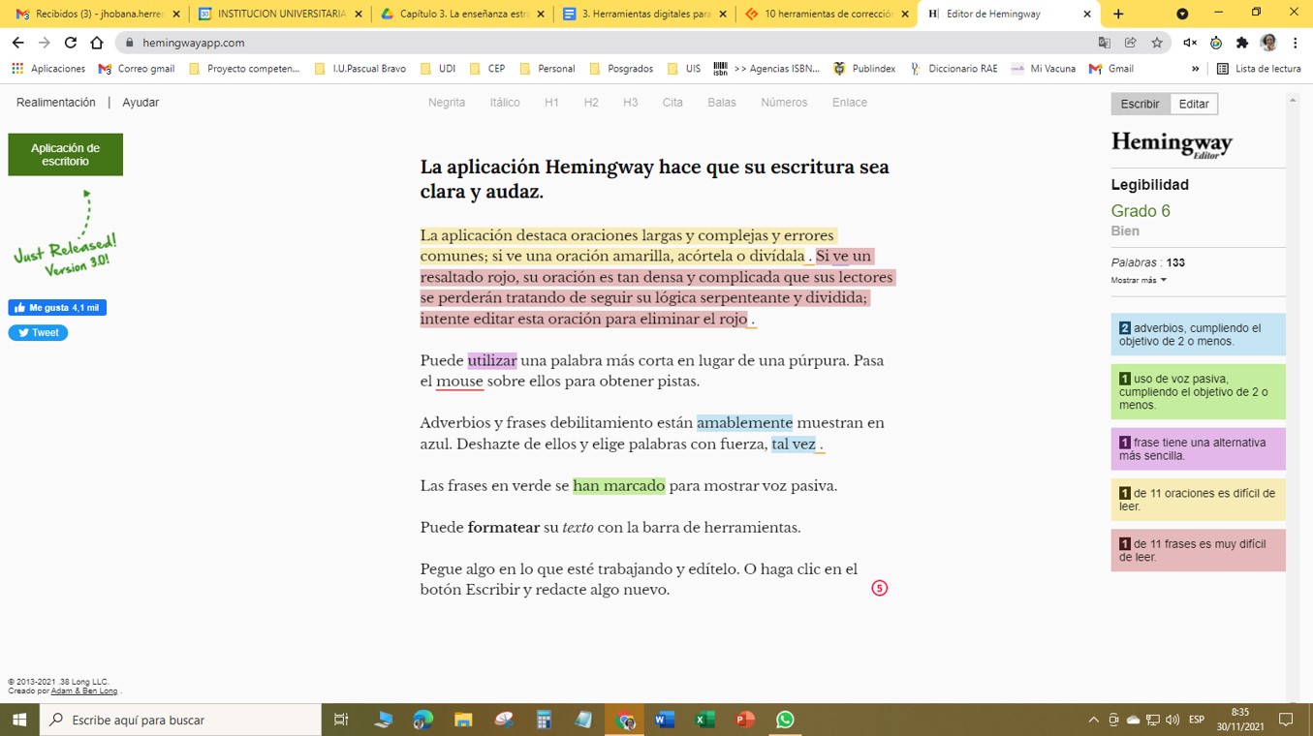Click the Tweet button

tap(38, 333)
